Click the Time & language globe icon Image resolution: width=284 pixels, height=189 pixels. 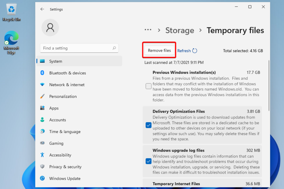[x=43, y=131]
